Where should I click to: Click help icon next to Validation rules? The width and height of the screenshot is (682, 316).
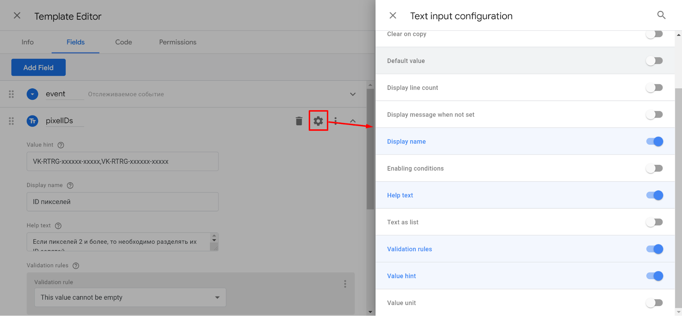76,266
